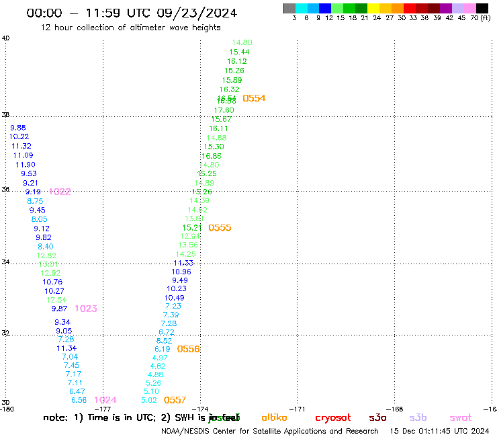Viewport: 497px width, 437px height.
Task: Click the title date 09/23/2024
Action: pyautogui.click(x=197, y=13)
